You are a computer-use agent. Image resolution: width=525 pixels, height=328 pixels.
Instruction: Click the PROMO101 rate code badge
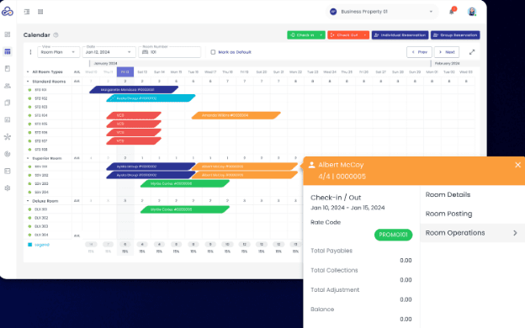[x=393, y=235]
